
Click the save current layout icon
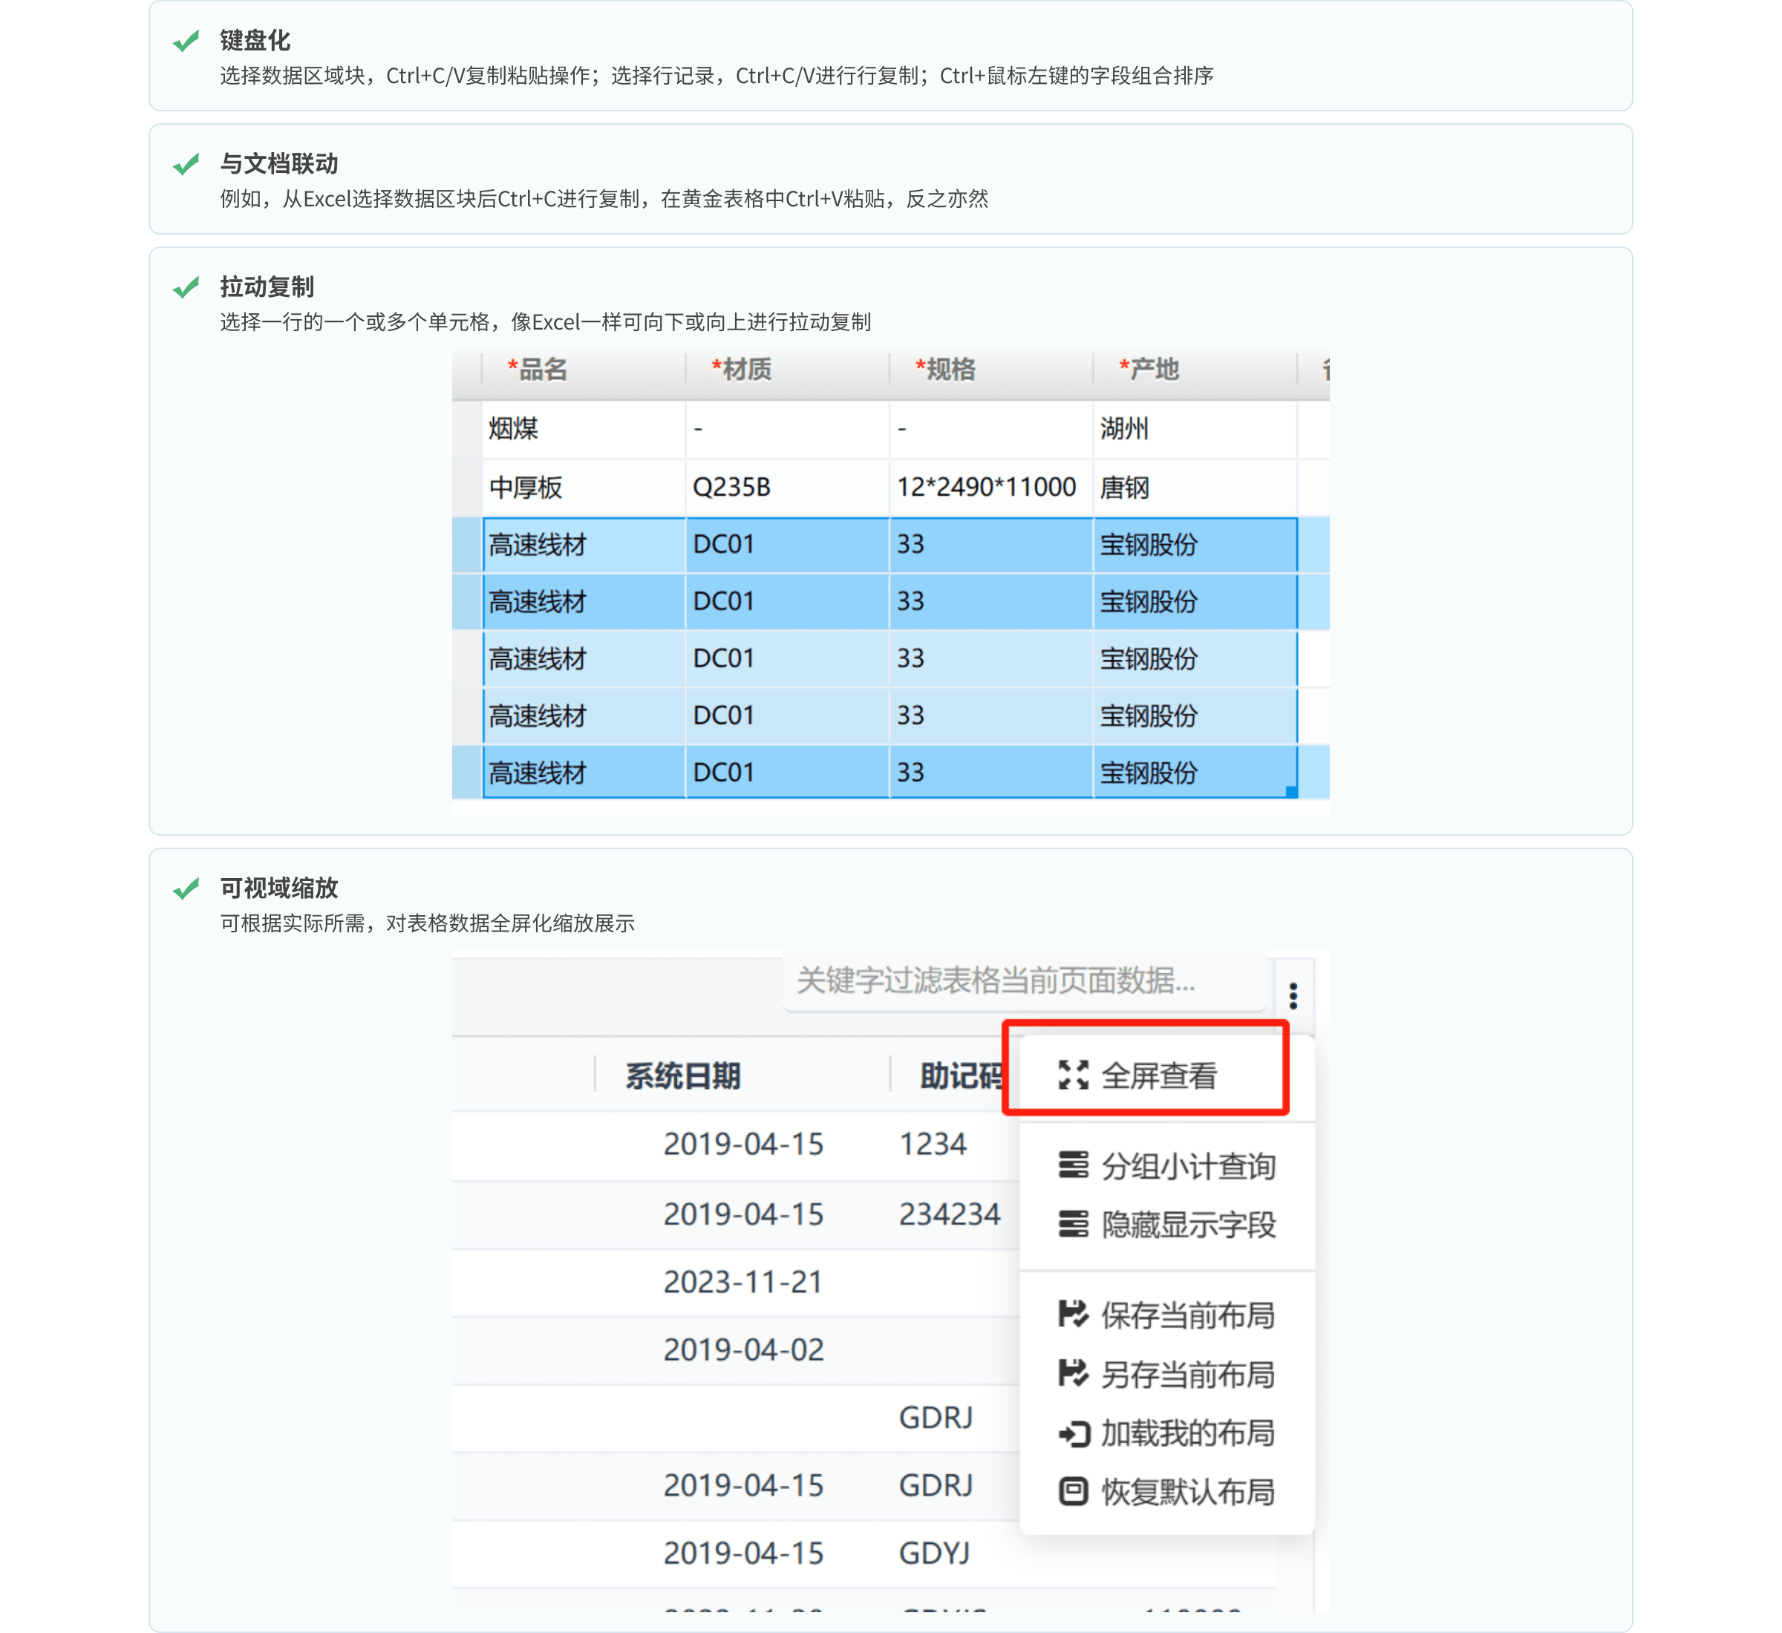[x=1073, y=1315]
